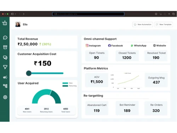Click the Abandoned Cart 119 card
Screen dimensions: 177x133
pos(97,108)
